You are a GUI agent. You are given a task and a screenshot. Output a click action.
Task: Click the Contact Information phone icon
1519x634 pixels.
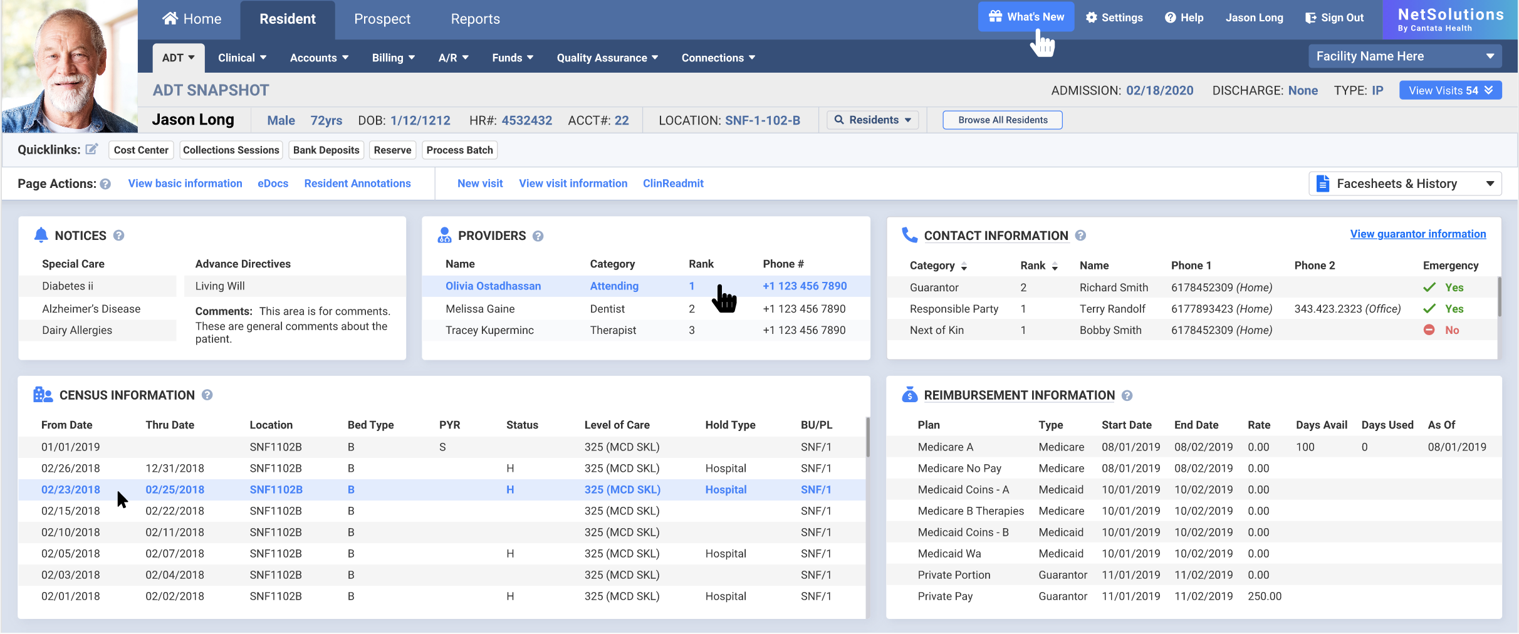910,235
